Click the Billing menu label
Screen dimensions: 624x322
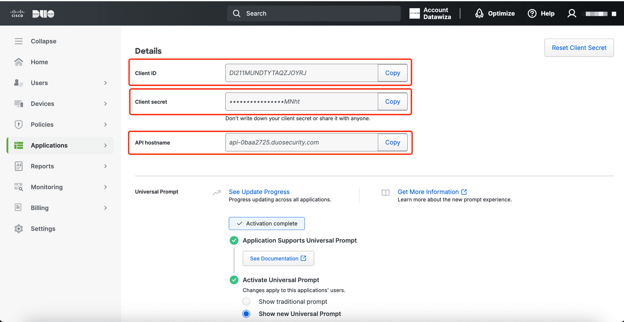pos(40,208)
